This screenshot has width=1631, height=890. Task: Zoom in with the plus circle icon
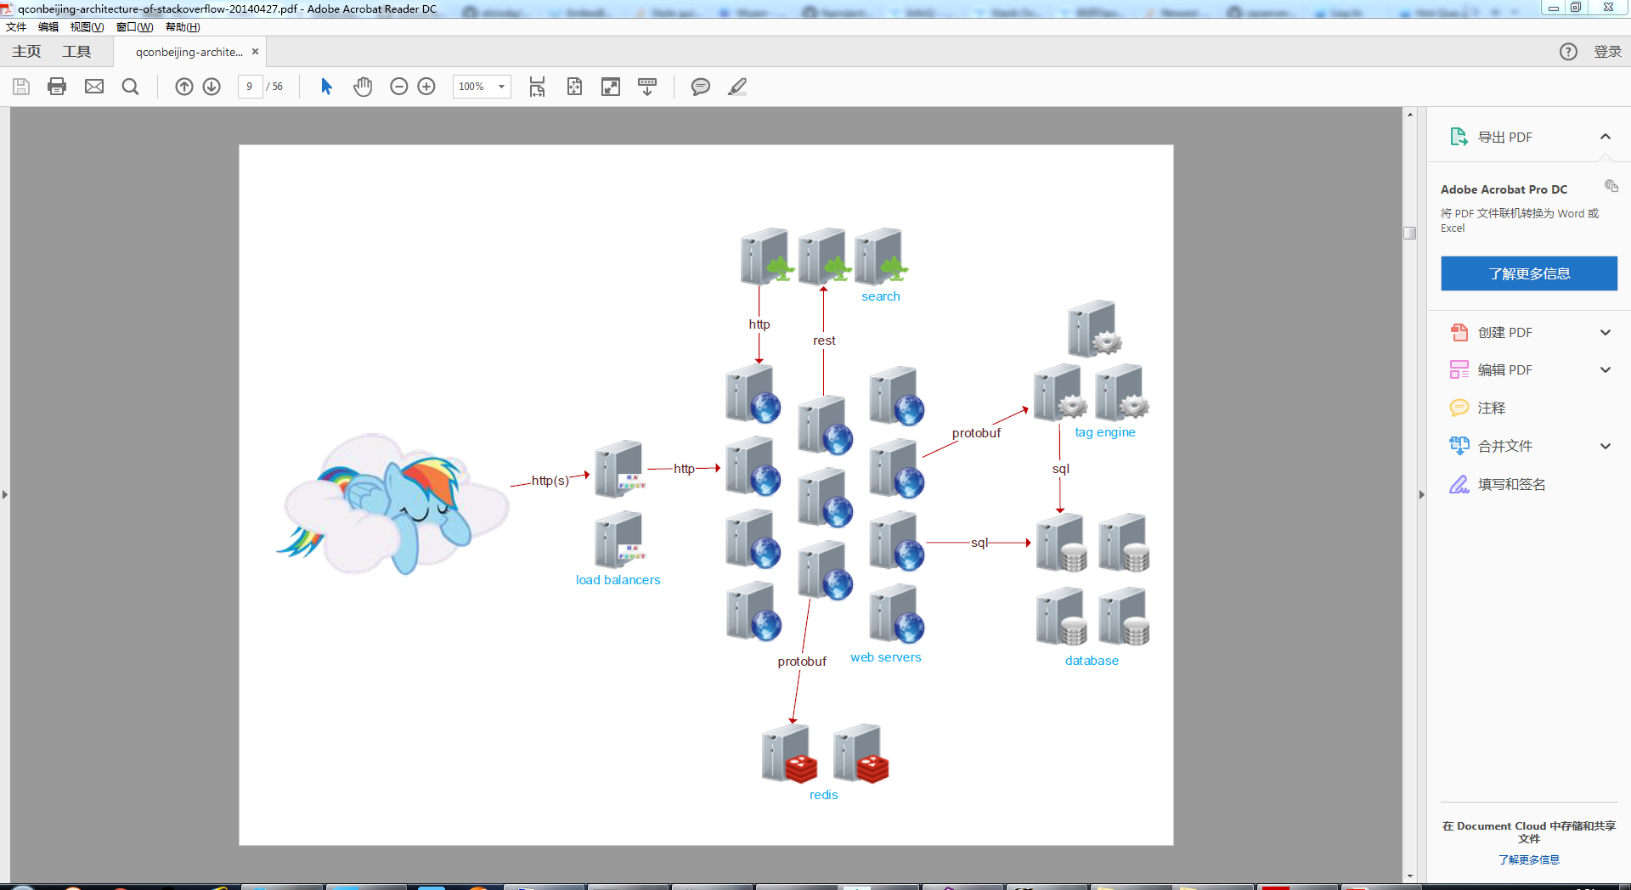click(x=426, y=87)
